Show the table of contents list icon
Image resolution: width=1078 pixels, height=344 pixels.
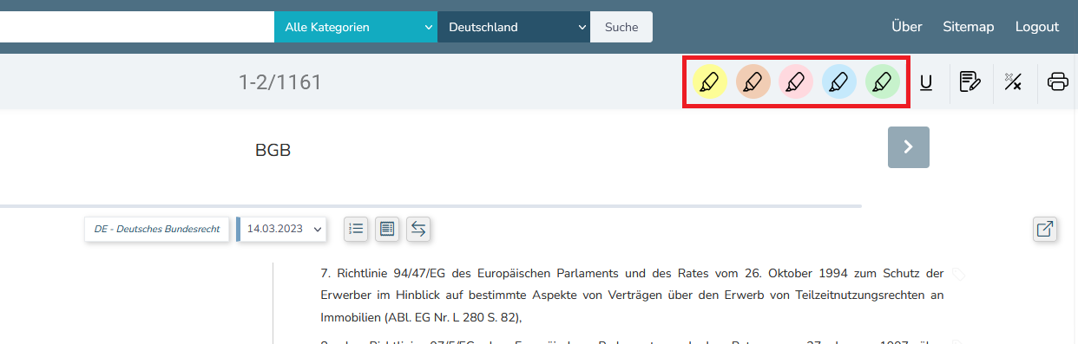click(x=355, y=229)
